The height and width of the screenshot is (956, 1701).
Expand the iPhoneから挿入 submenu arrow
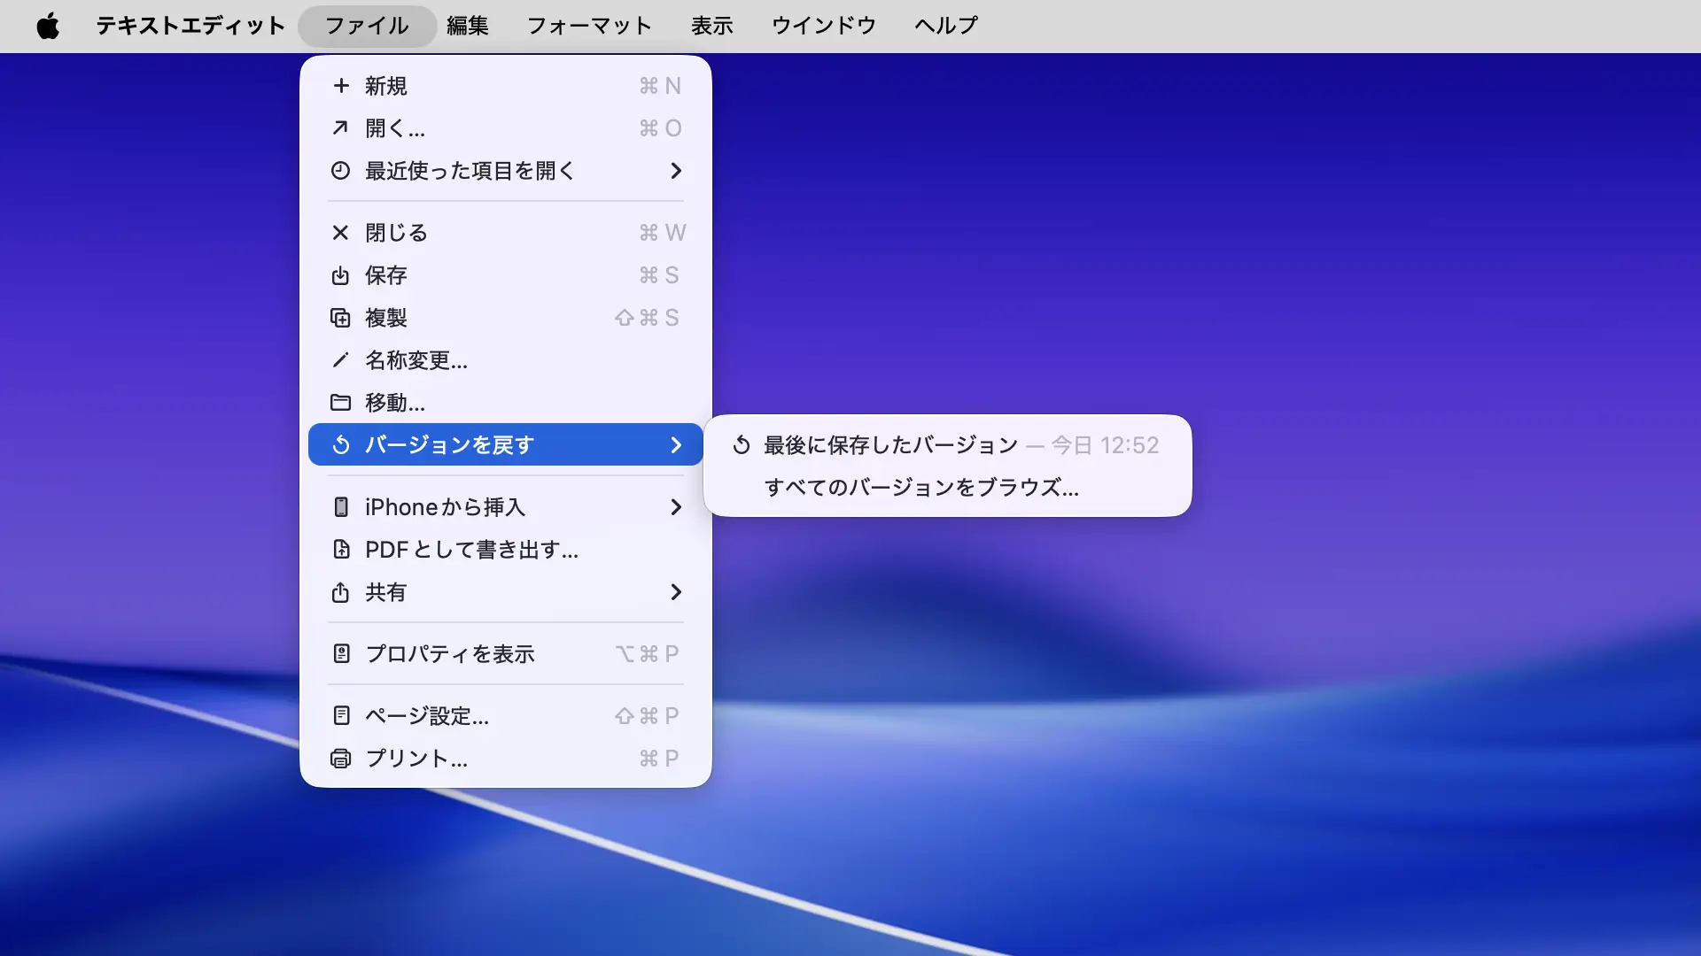pyautogui.click(x=676, y=507)
